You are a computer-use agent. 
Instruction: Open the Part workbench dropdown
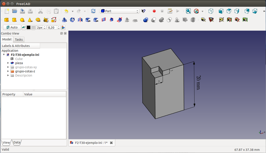click(120, 11)
